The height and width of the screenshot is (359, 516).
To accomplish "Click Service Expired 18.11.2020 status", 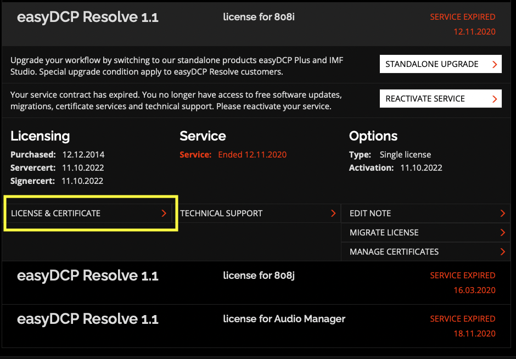I will point(463,326).
